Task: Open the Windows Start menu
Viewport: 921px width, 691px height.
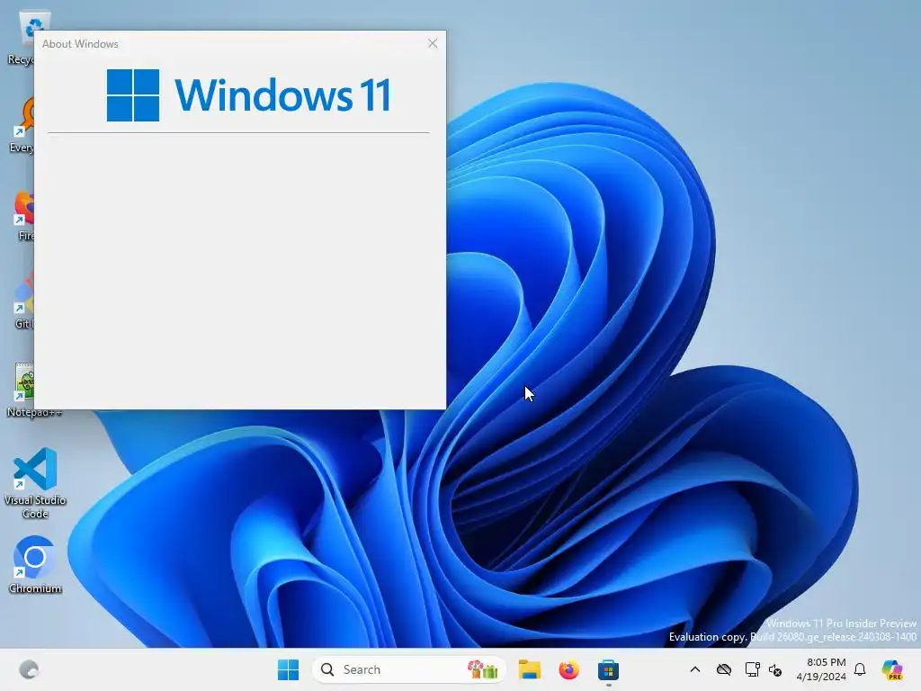Action: pos(288,669)
